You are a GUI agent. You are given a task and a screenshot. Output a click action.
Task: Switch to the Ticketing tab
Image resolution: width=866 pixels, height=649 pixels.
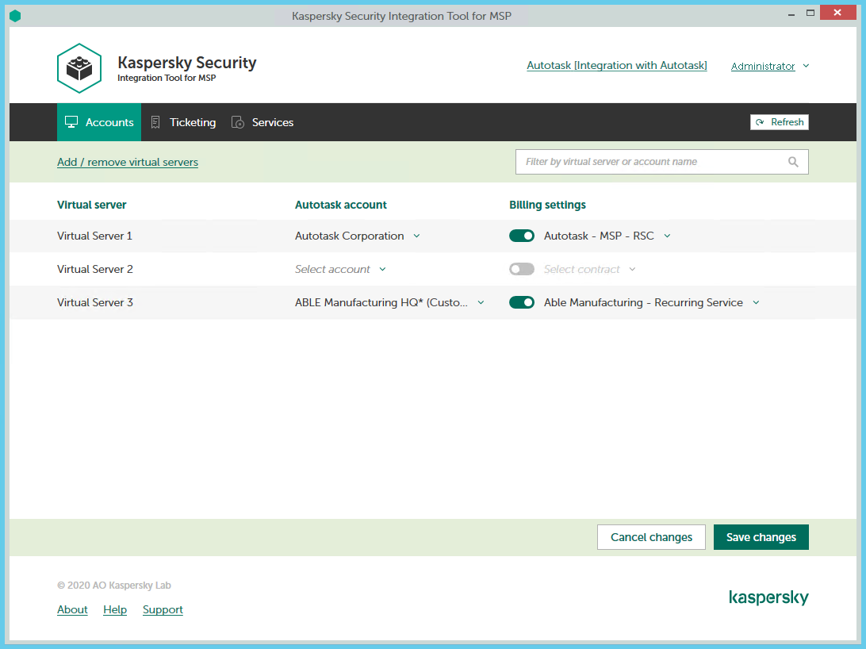(x=192, y=122)
